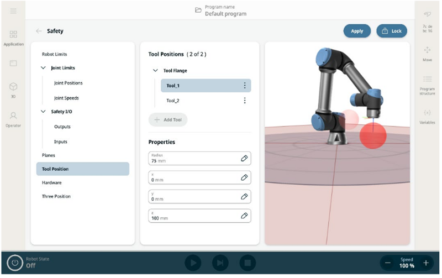Open the hamburger menu icon

point(13,11)
